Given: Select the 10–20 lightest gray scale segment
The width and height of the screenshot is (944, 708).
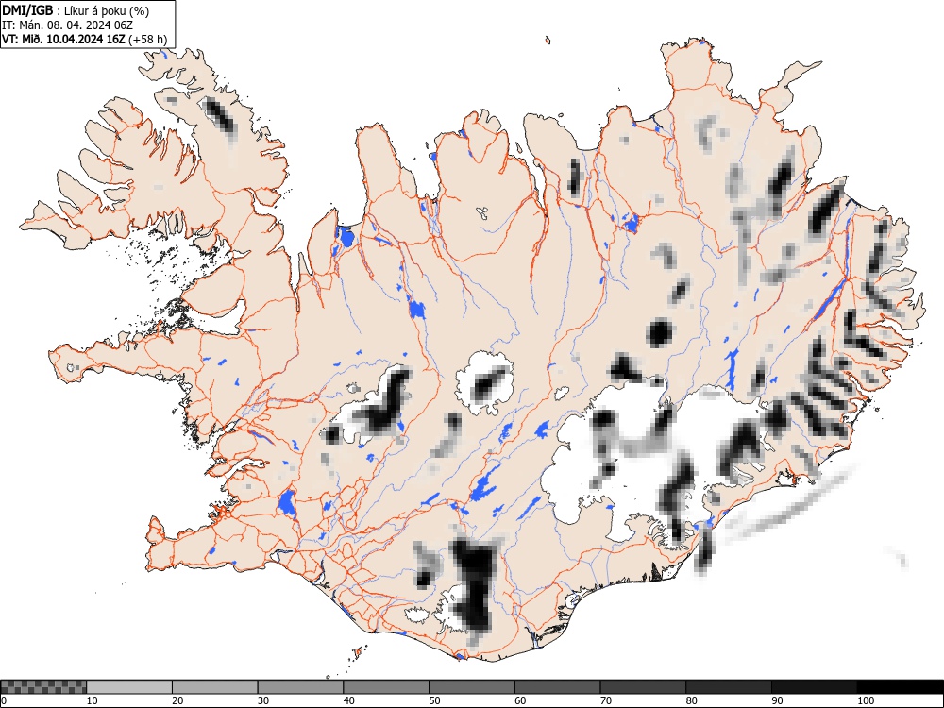Looking at the screenshot, I should click(x=129, y=687).
